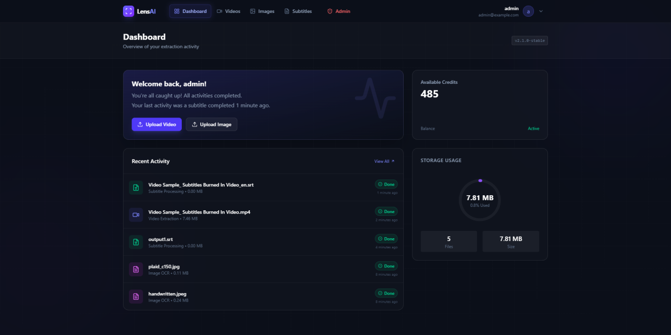The image size is (671, 335).
Task: Click the video icon beside Video Sample mp4
Action: click(x=136, y=215)
